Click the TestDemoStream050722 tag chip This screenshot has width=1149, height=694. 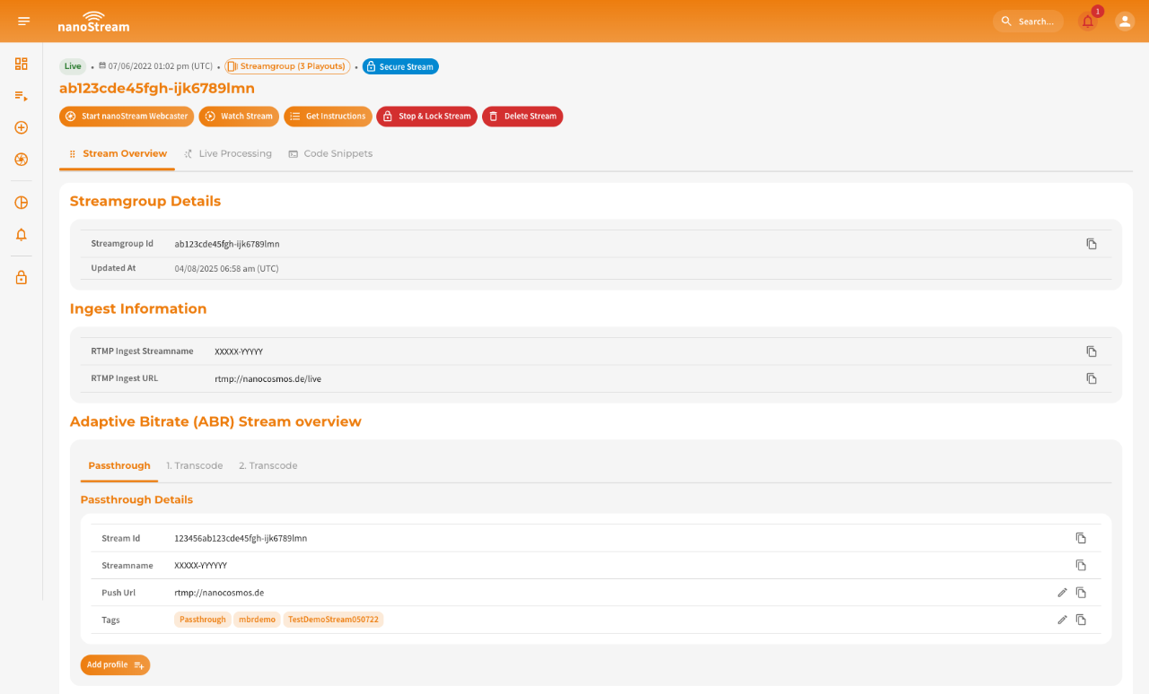(x=333, y=620)
